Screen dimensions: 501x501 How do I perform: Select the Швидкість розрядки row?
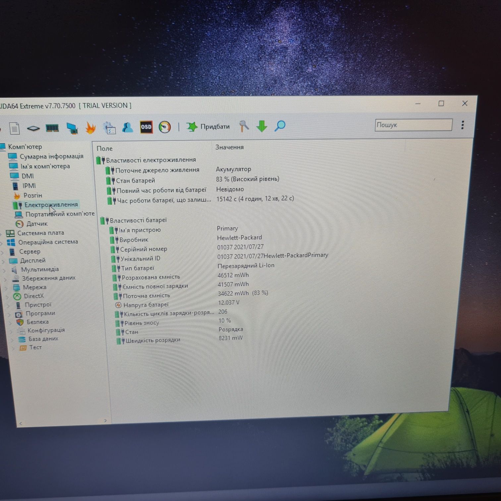point(180,339)
